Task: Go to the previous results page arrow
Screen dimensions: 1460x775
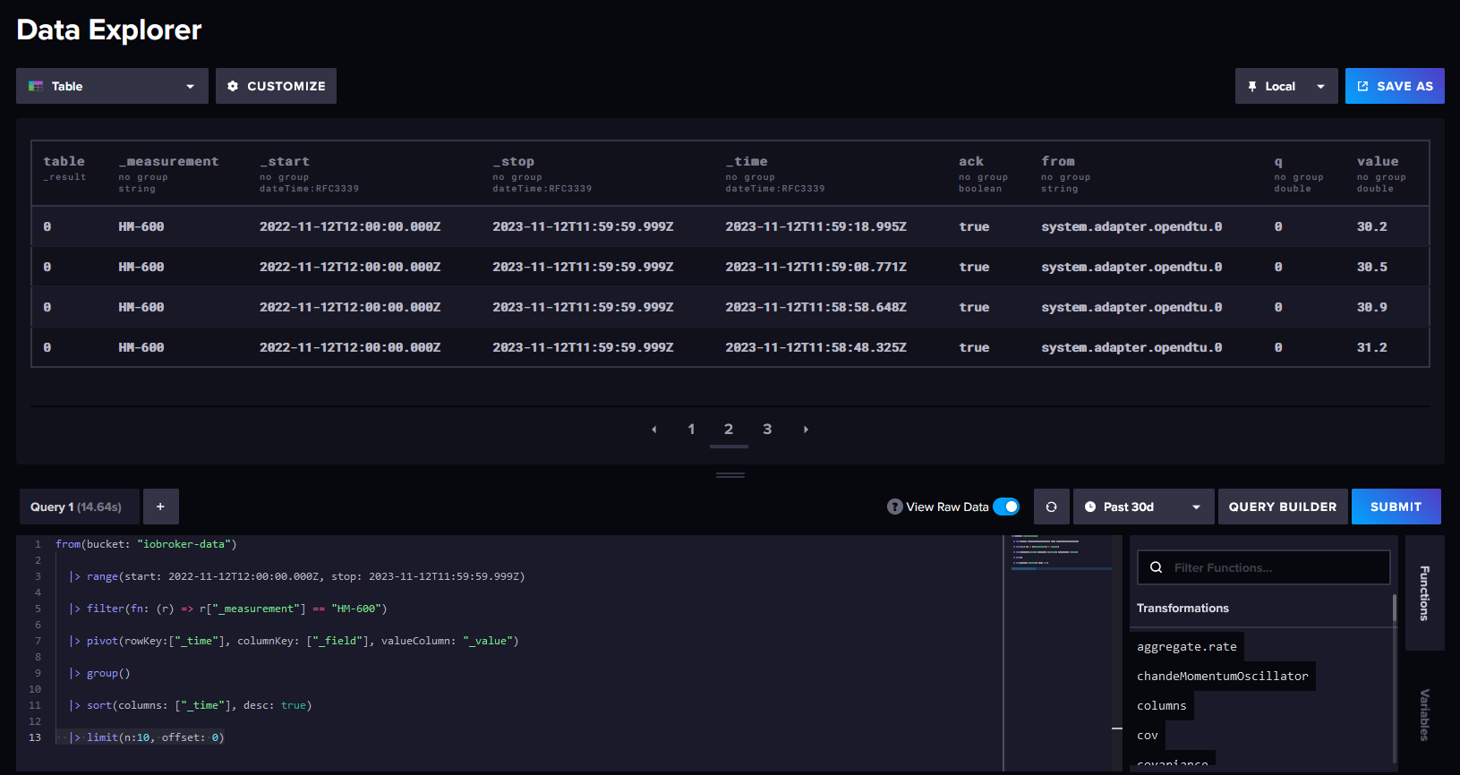Action: click(x=654, y=430)
